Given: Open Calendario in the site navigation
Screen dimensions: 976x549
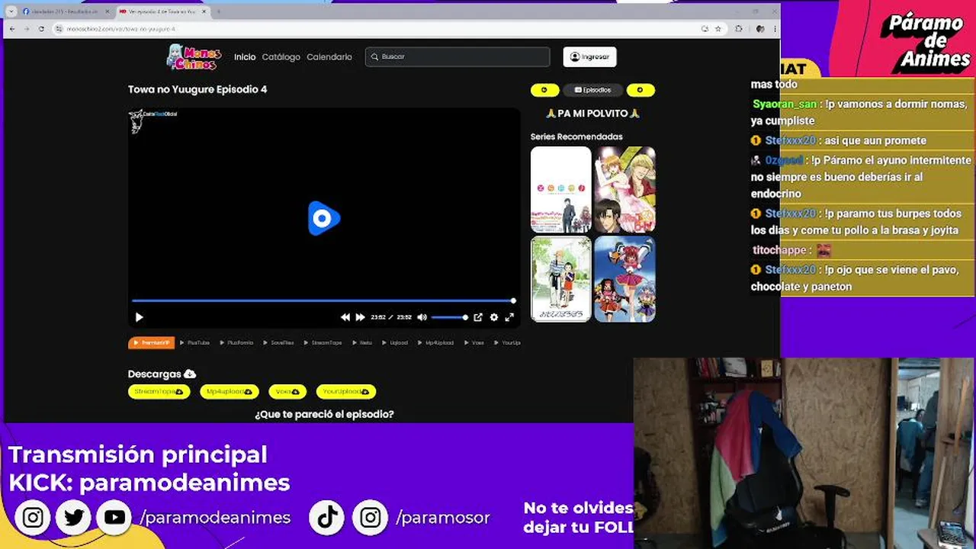Looking at the screenshot, I should coord(329,57).
